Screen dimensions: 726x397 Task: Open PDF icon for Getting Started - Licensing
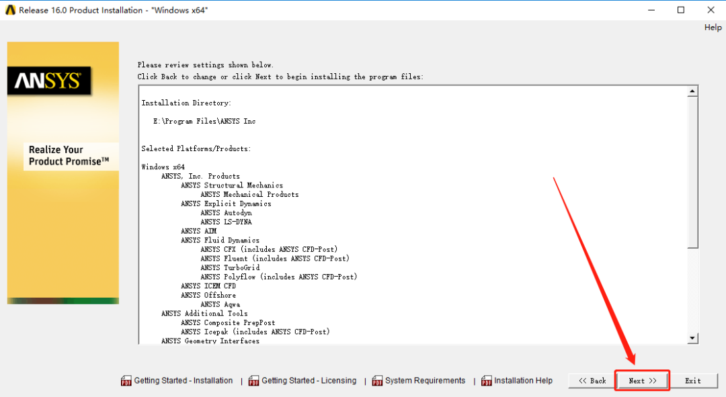point(253,381)
